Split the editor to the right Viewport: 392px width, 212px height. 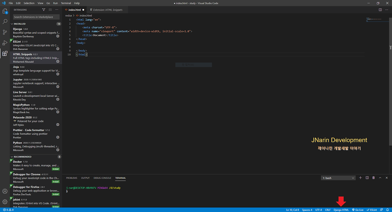pyautogui.click(x=380, y=10)
